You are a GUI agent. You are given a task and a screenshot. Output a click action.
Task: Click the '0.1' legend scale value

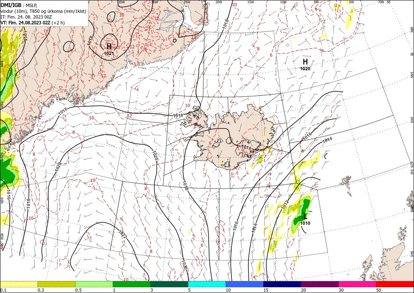pyautogui.click(x=2, y=290)
